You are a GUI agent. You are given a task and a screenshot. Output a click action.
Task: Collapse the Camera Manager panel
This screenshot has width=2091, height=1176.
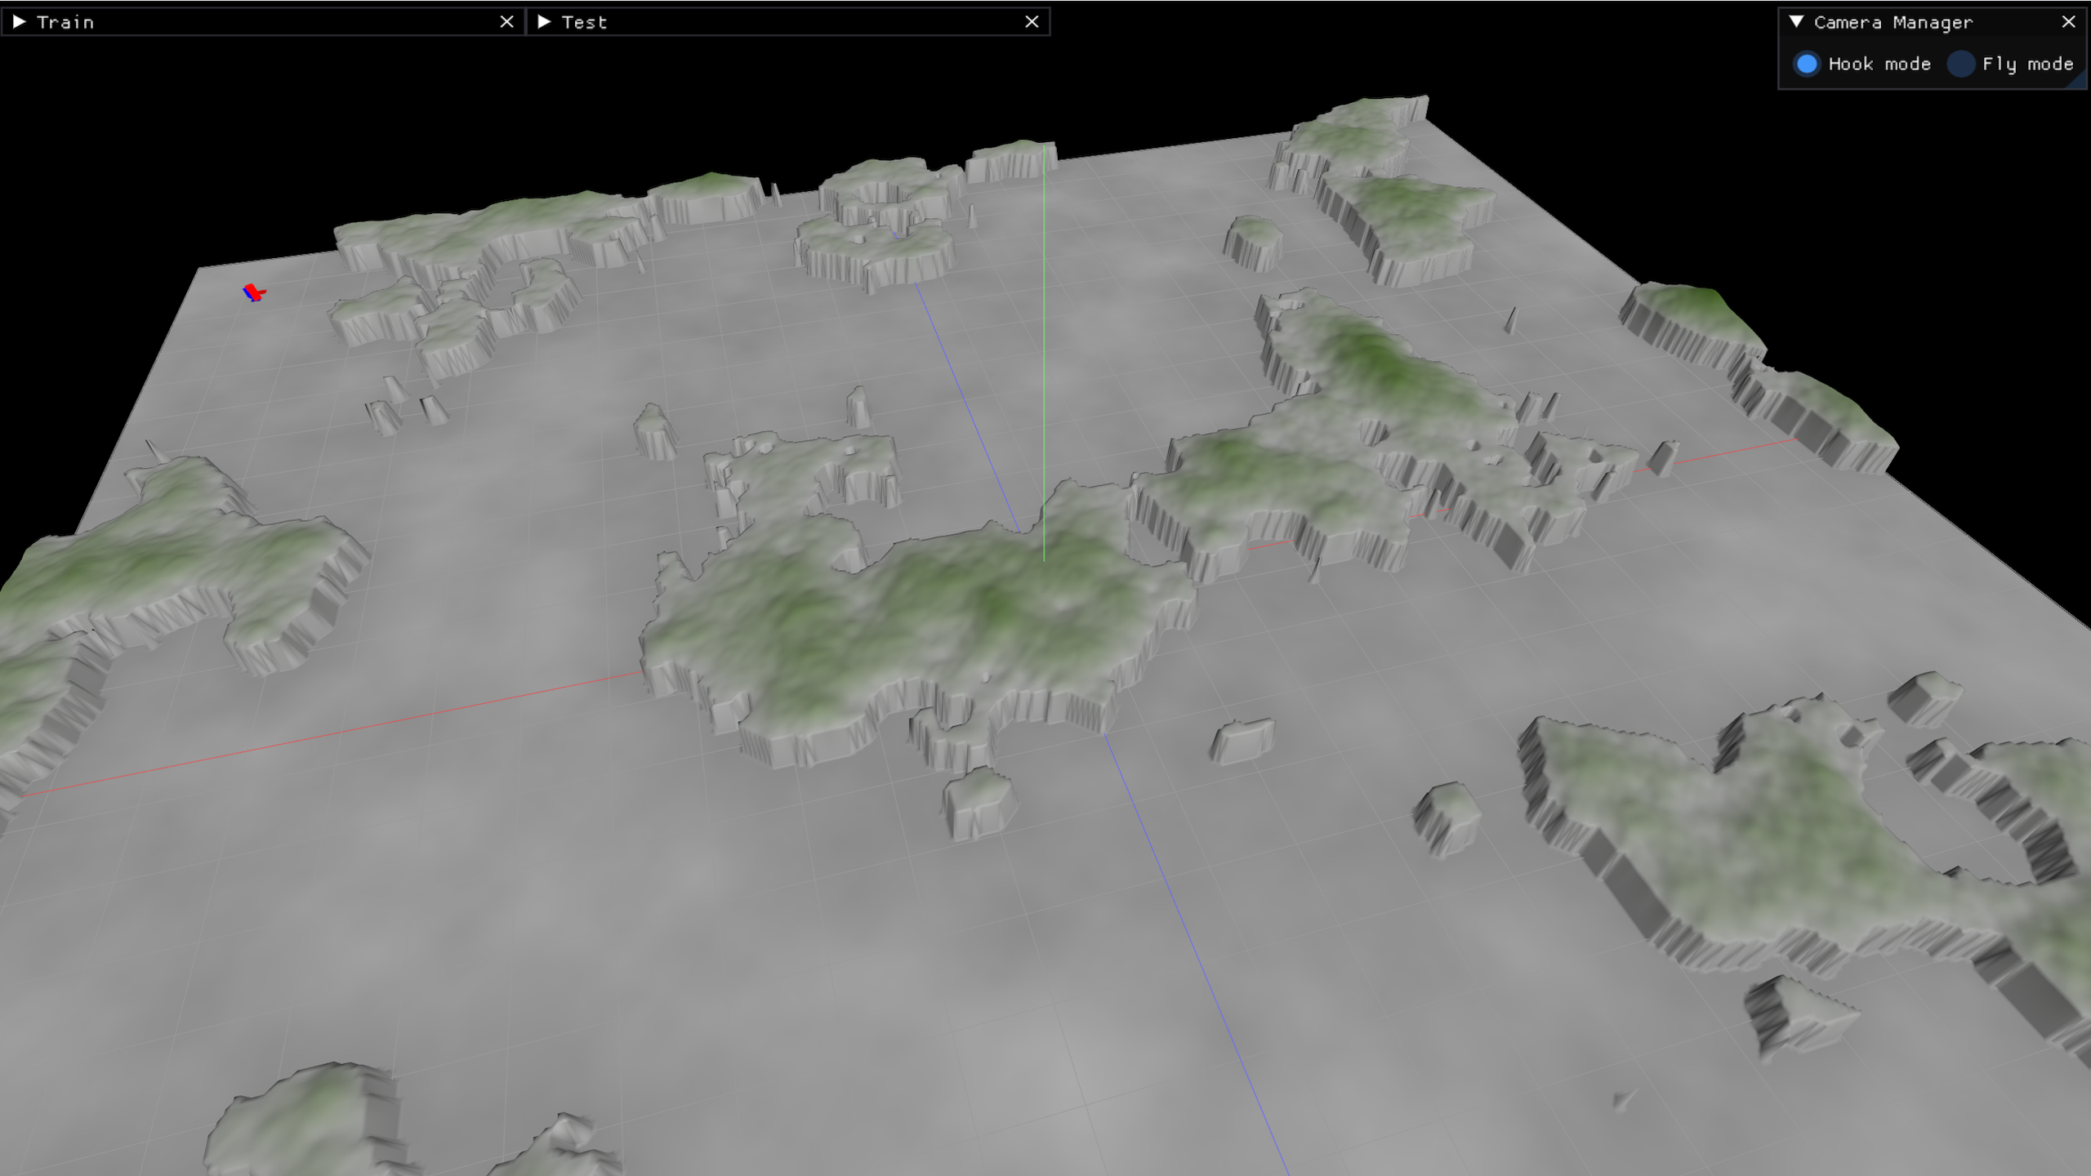(1796, 22)
